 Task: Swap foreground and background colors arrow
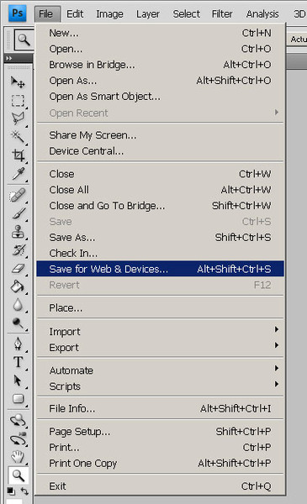coord(24,491)
